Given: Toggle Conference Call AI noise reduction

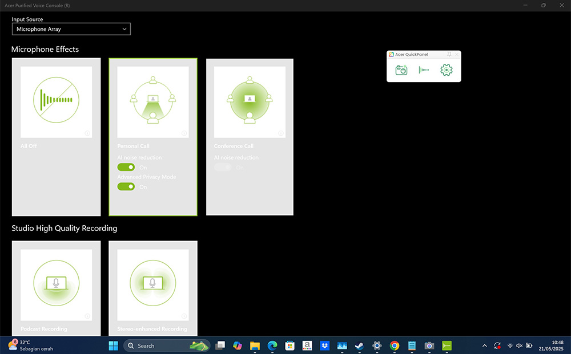Looking at the screenshot, I should point(223,167).
